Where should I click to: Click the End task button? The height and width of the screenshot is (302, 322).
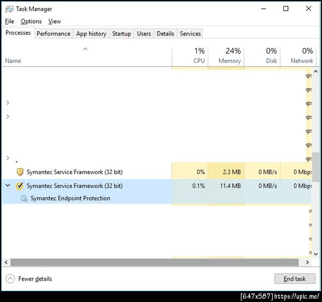(x=295, y=279)
